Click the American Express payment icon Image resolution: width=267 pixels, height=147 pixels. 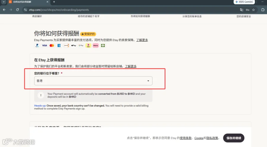point(59,45)
